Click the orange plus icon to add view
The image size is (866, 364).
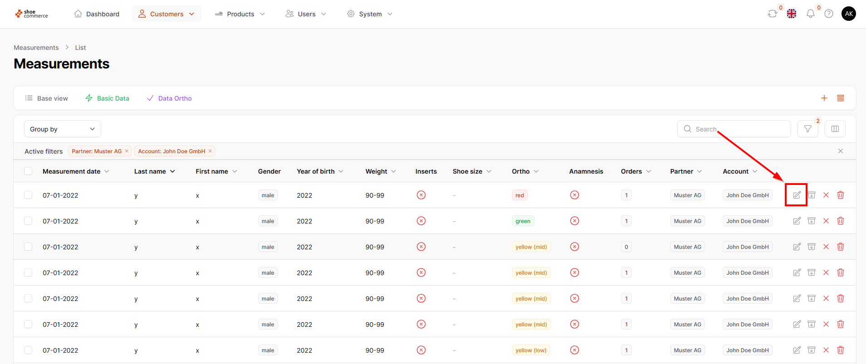[x=824, y=98]
